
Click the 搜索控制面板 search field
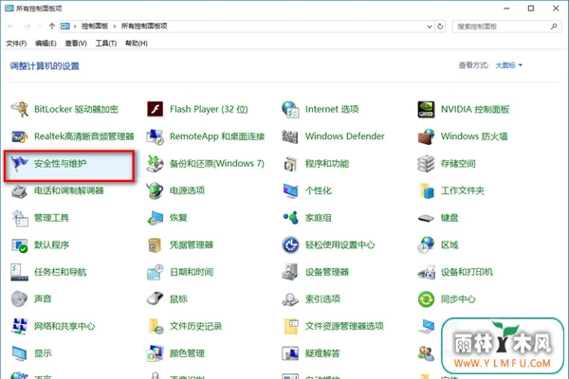507,27
